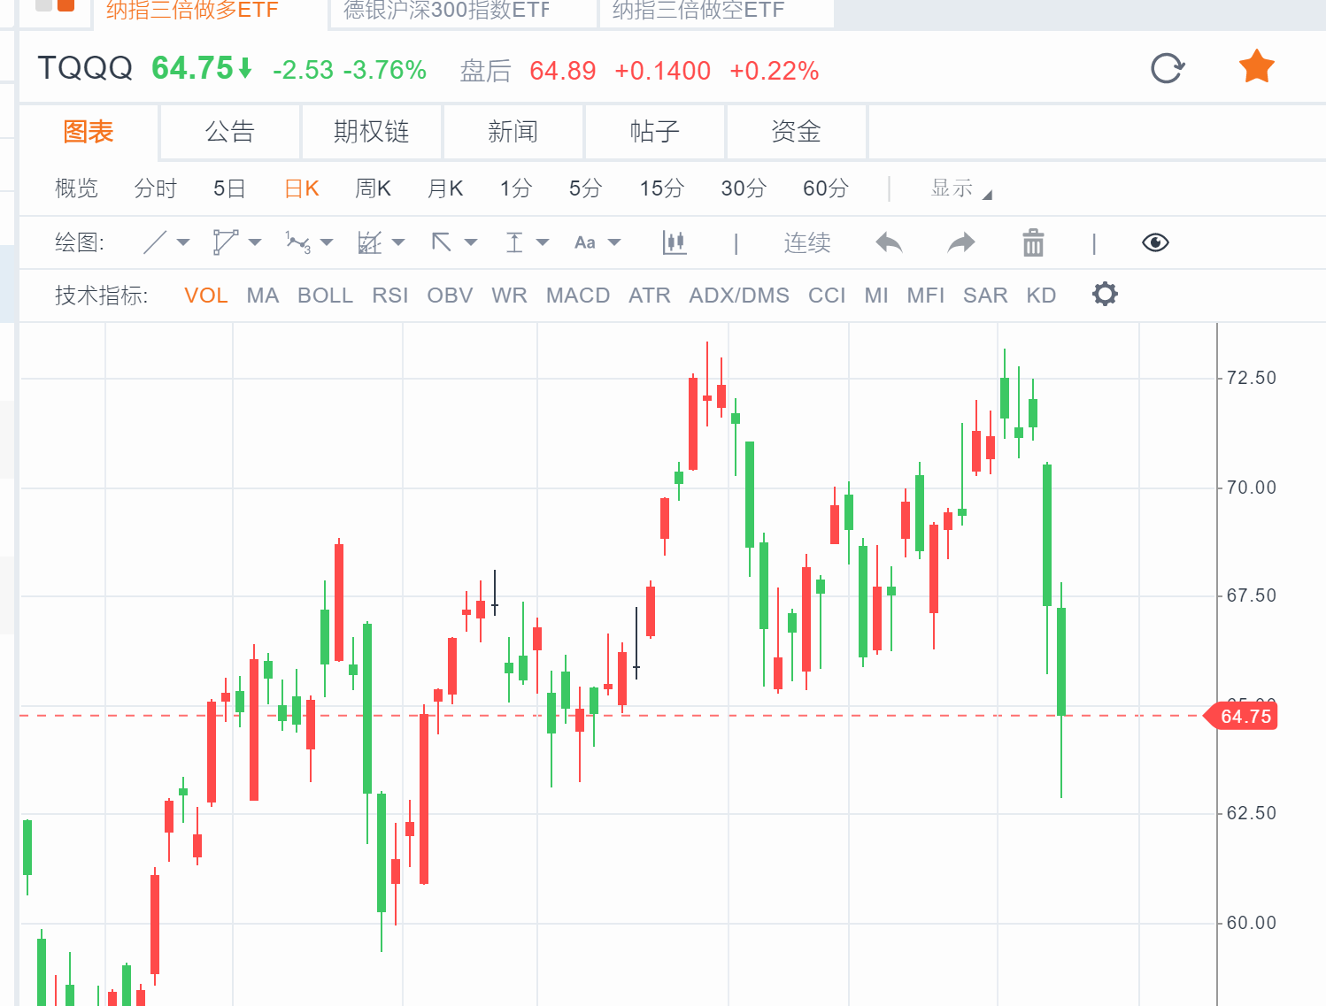The width and height of the screenshot is (1326, 1006).
Task: Open technical indicator settings gear
Action: (1105, 295)
